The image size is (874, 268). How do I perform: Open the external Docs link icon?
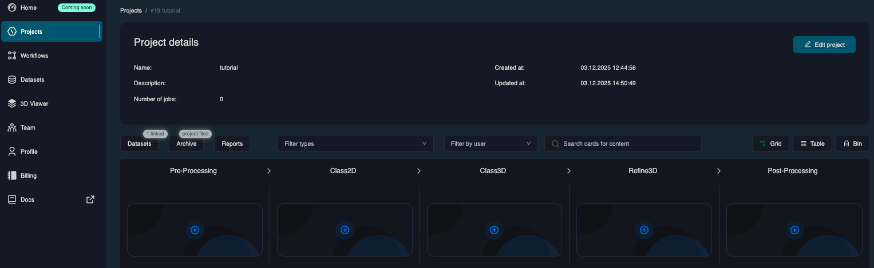click(90, 199)
